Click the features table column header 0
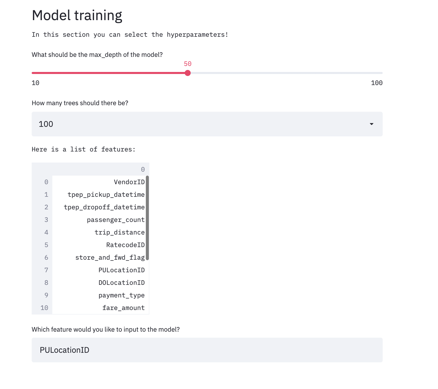438x389 pixels. [x=143, y=169]
